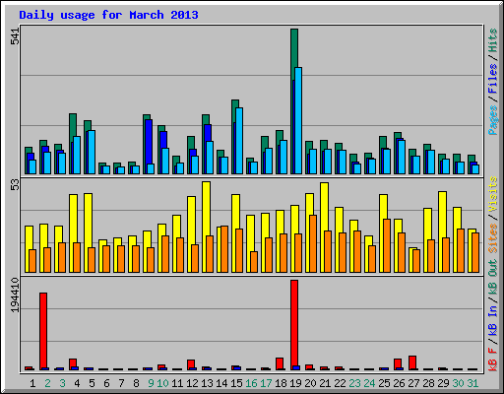
Task: Click green weekend day label '10'
Action: pyautogui.click(x=162, y=383)
